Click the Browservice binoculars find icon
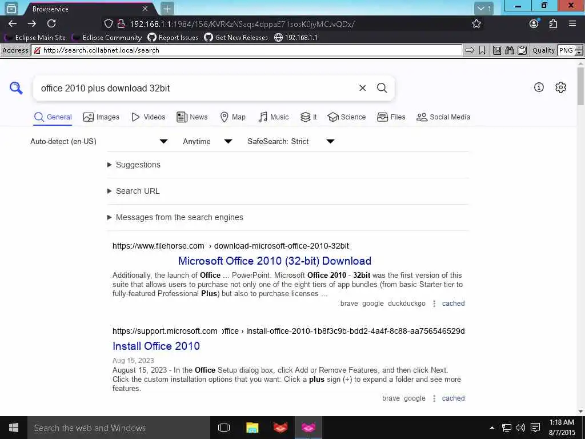This screenshot has height=439, width=585. tap(510, 50)
